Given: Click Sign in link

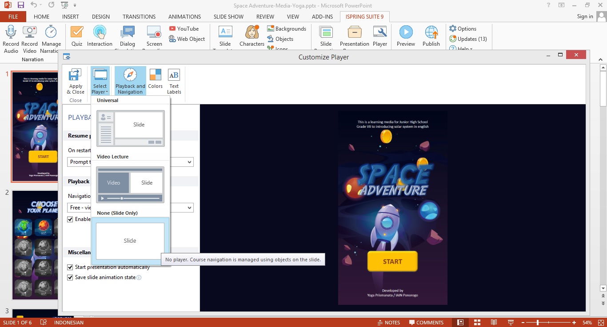Looking at the screenshot, I should click(x=585, y=16).
